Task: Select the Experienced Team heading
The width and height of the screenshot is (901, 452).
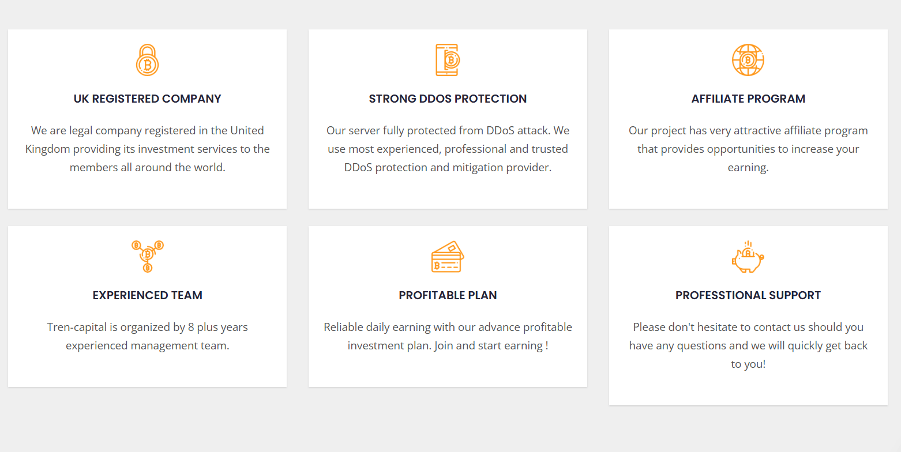Action: coord(147,295)
